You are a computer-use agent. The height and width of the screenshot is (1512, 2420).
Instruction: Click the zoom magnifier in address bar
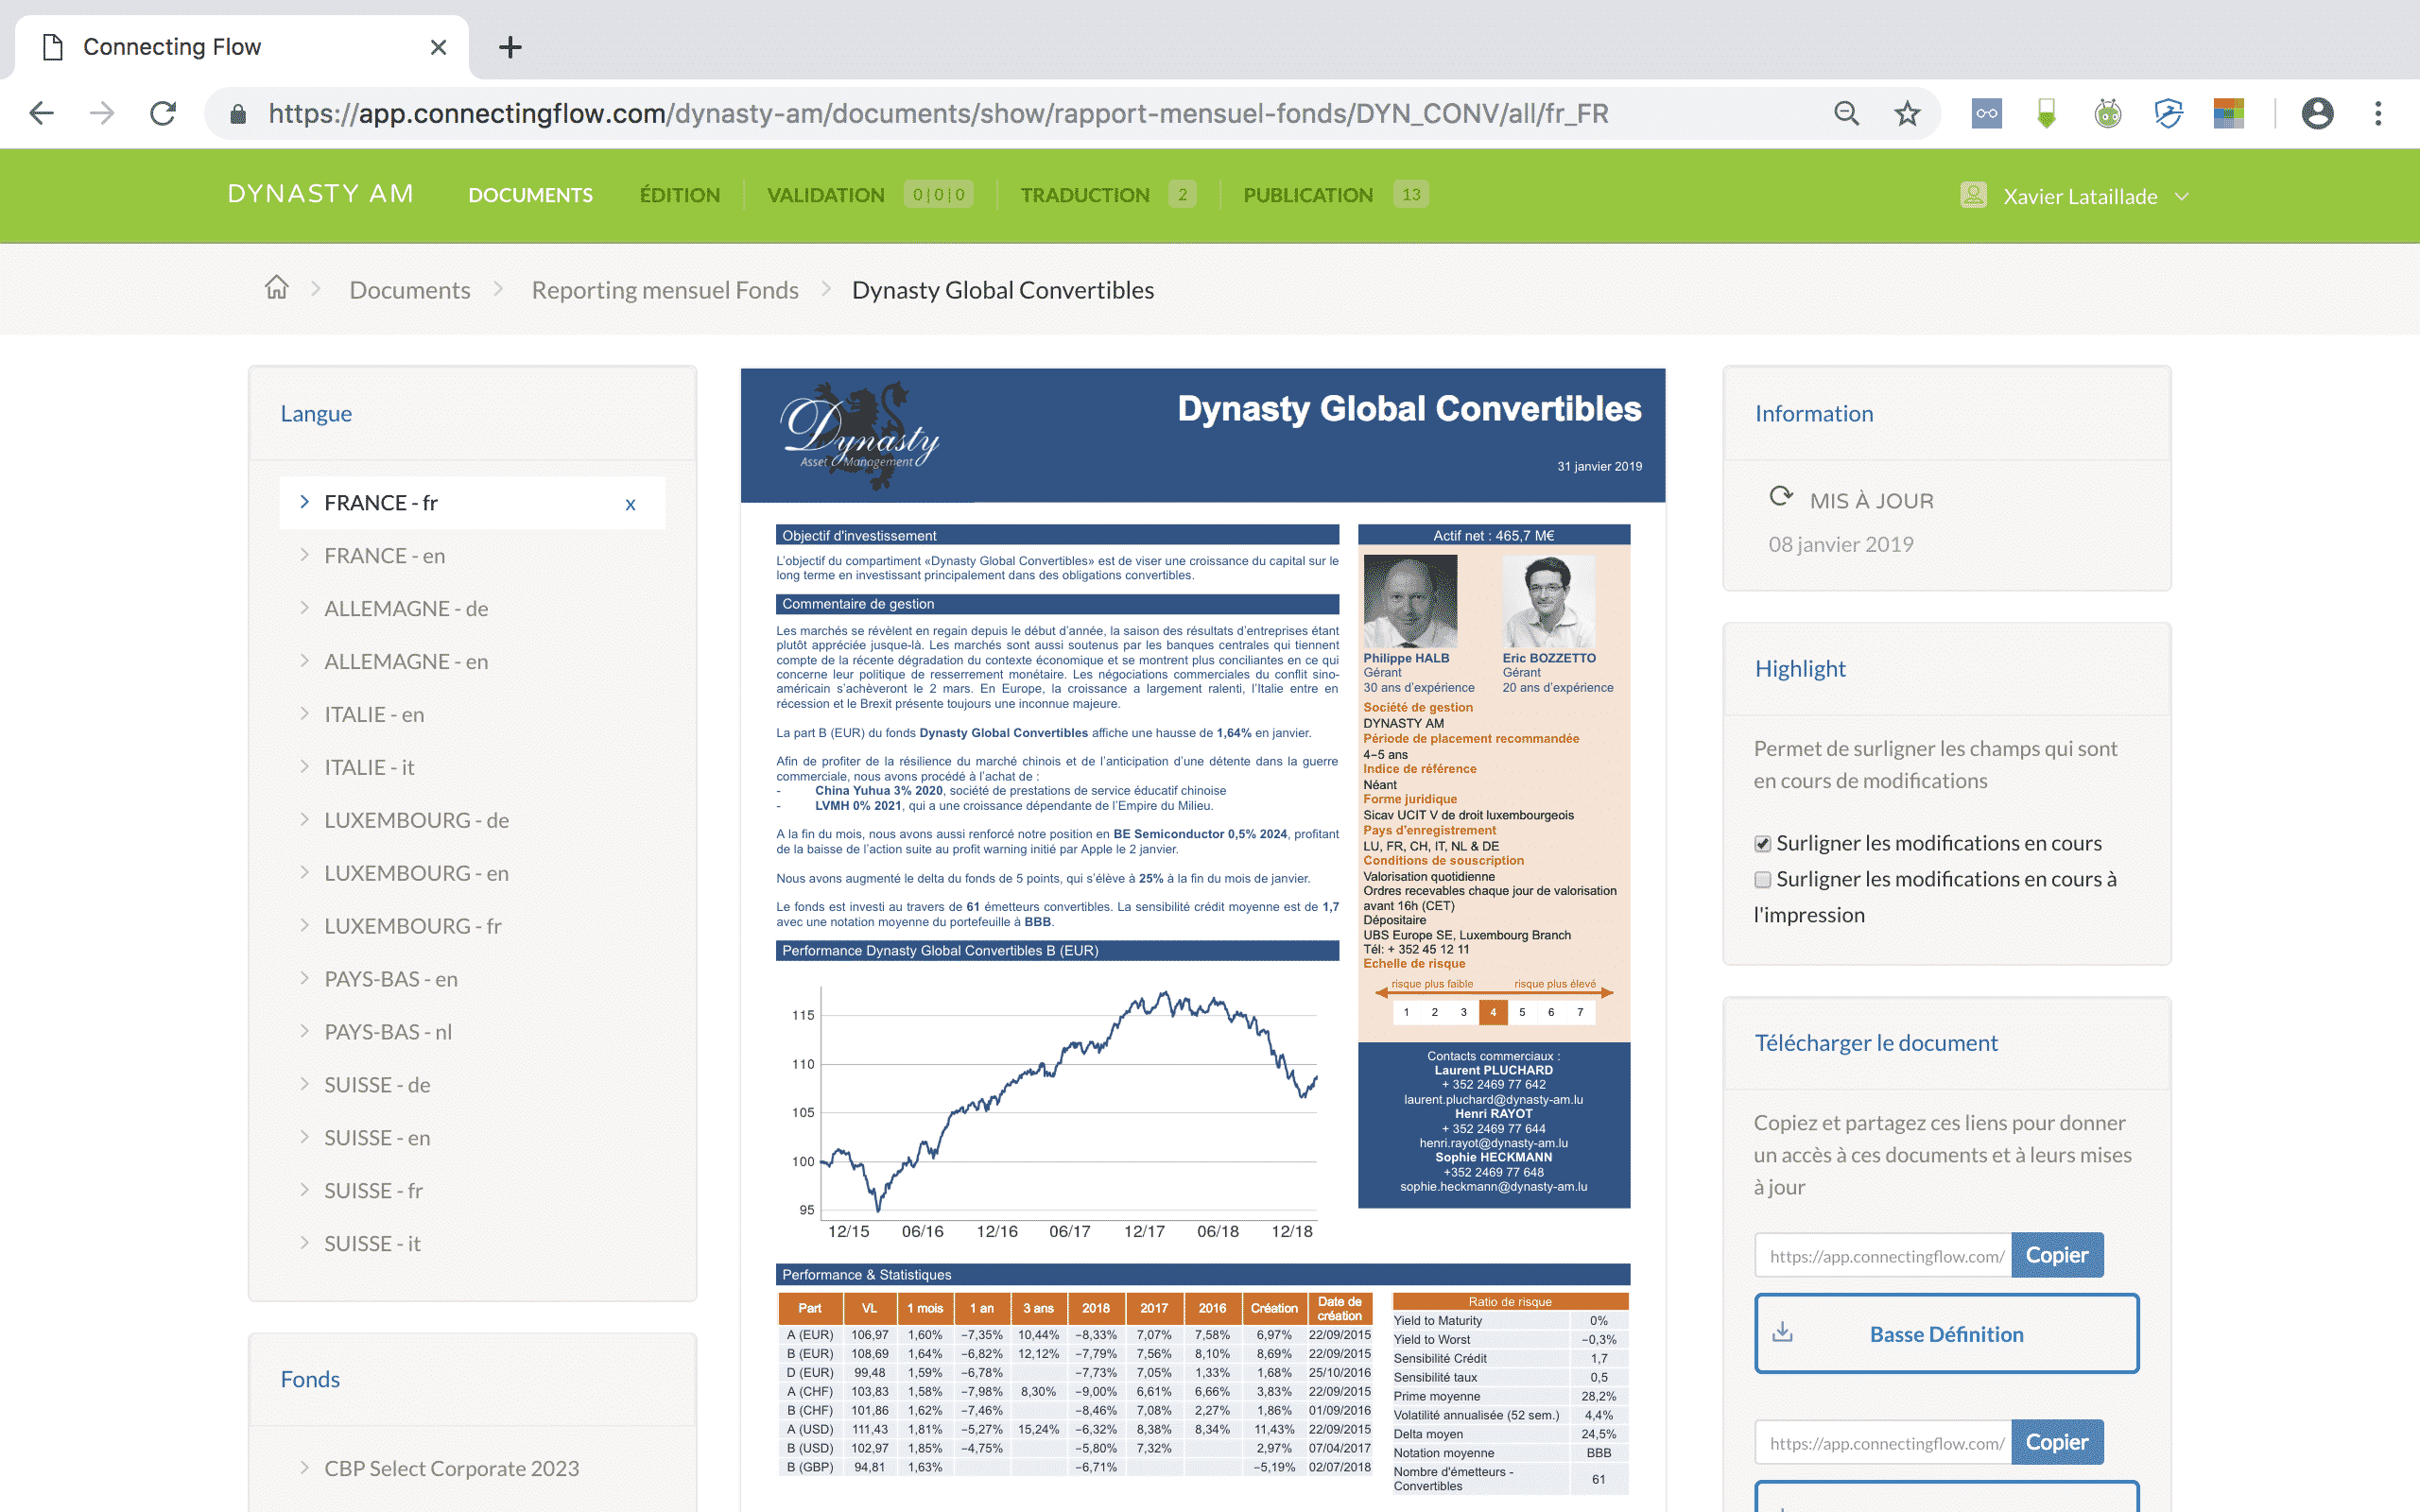pyautogui.click(x=1846, y=113)
